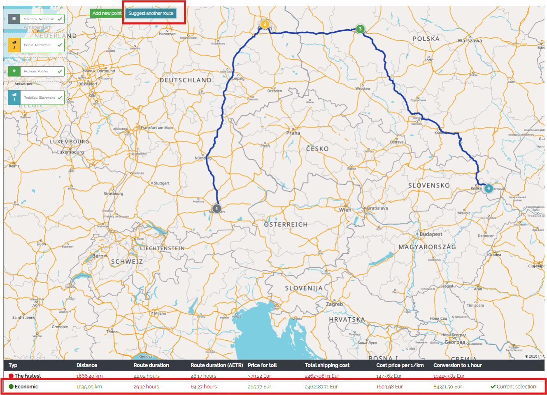Click the green checkmark in Mnichov field

tap(60, 19)
